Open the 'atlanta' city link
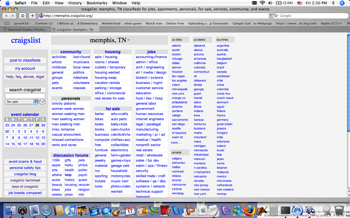The width and height of the screenshot is (350, 218). 176,46
